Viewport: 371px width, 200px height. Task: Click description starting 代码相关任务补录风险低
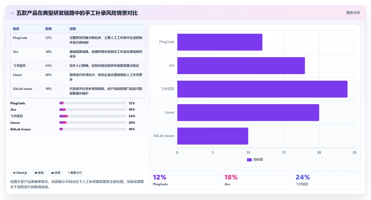click(106, 91)
